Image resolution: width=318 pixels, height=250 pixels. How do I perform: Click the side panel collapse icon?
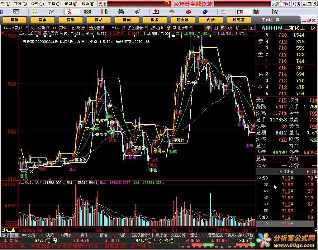point(252,28)
